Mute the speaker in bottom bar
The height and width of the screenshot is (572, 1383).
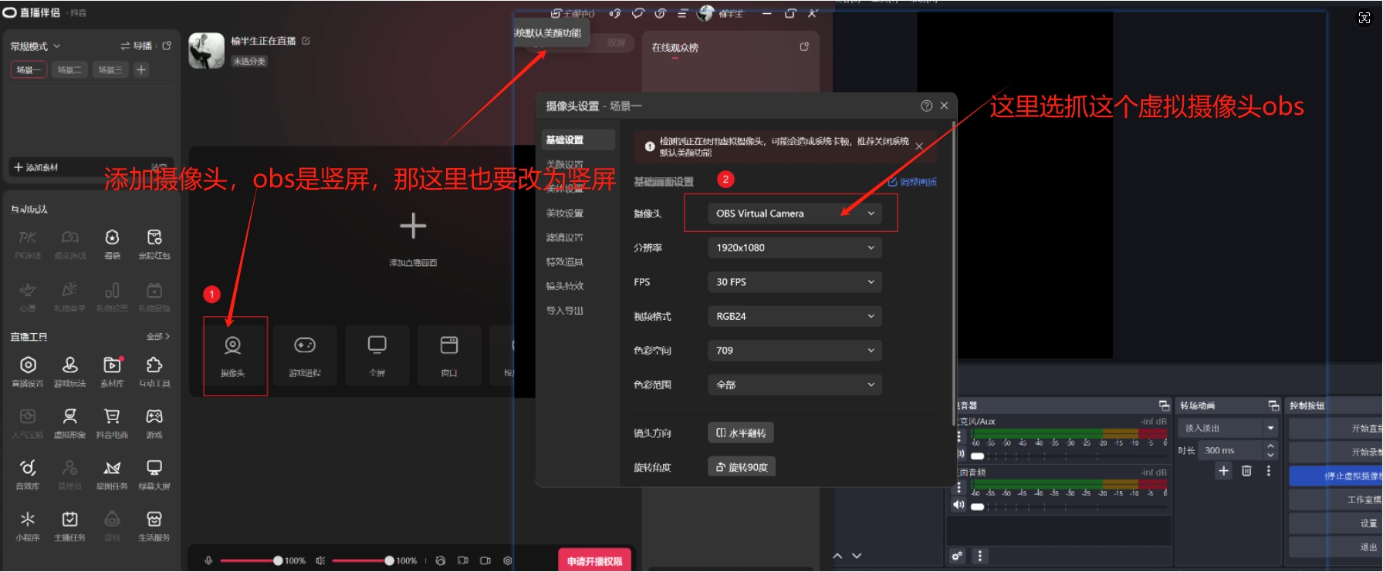[320, 560]
